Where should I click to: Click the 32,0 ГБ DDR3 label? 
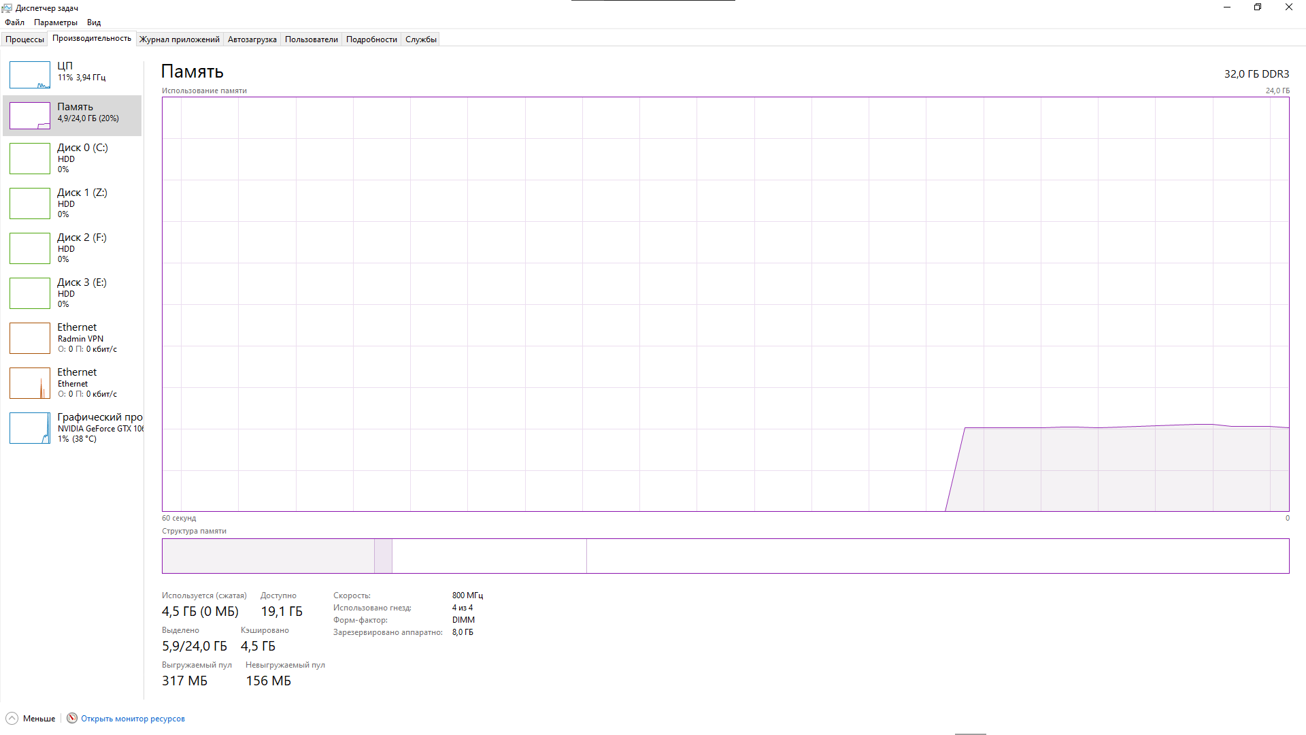[1256, 73]
